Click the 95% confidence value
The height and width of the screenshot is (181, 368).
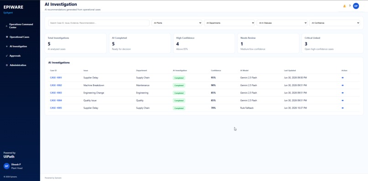(213, 78)
